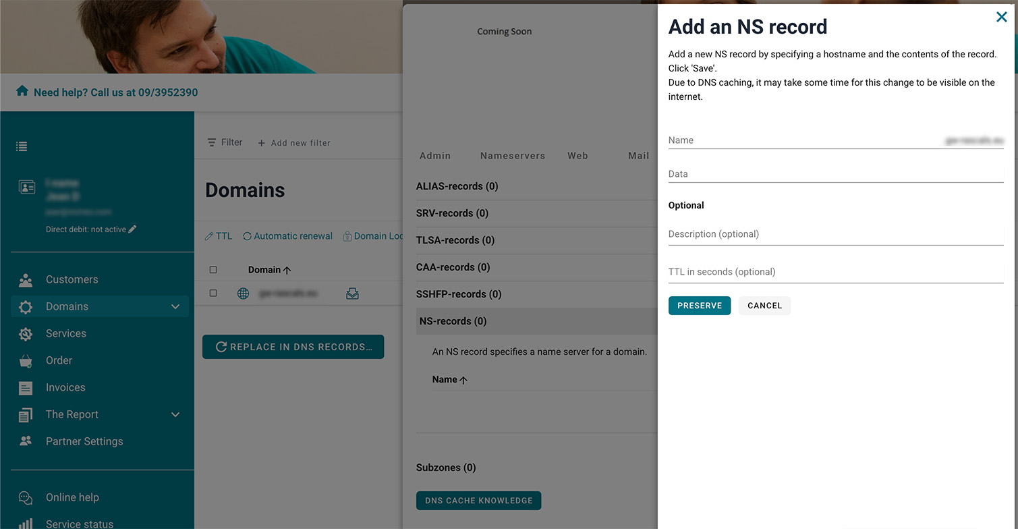Click Replace in DNS Records button

tap(293, 347)
